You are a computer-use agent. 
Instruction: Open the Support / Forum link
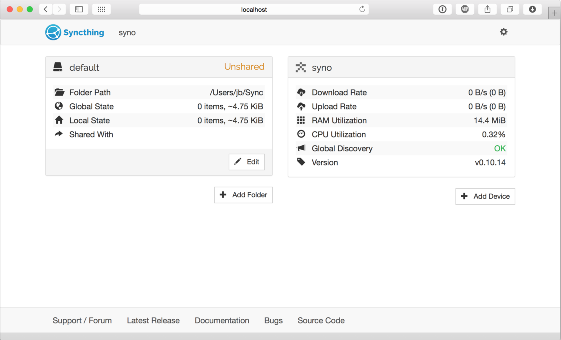point(82,320)
